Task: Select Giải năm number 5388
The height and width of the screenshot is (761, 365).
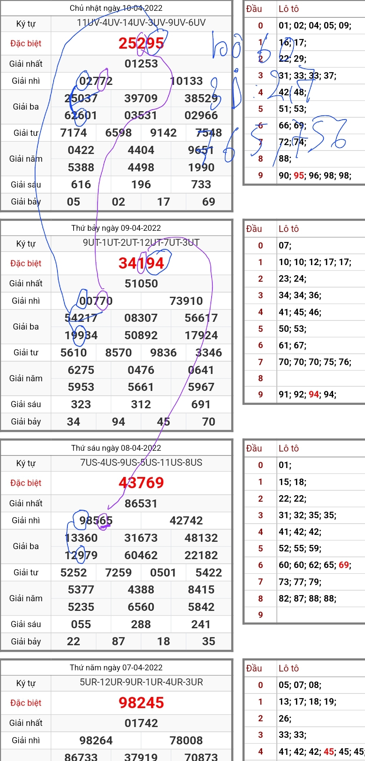Action: click(81, 167)
